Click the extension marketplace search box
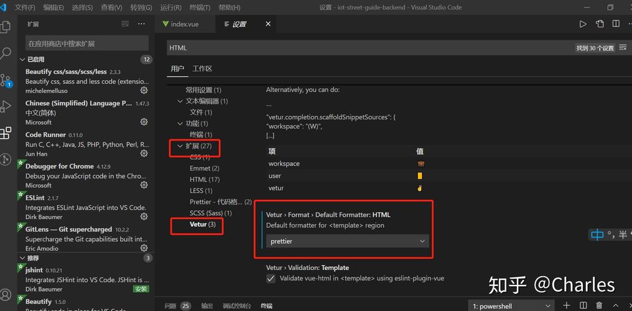Viewport: 632px width, 311px height. click(87, 44)
